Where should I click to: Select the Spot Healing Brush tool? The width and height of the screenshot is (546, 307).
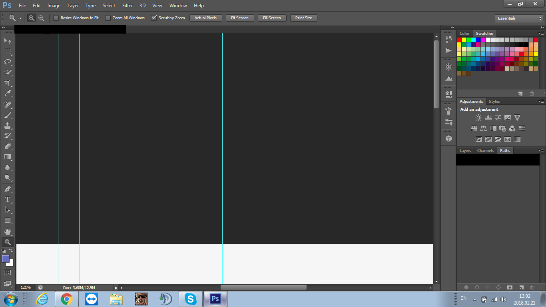pos(8,105)
